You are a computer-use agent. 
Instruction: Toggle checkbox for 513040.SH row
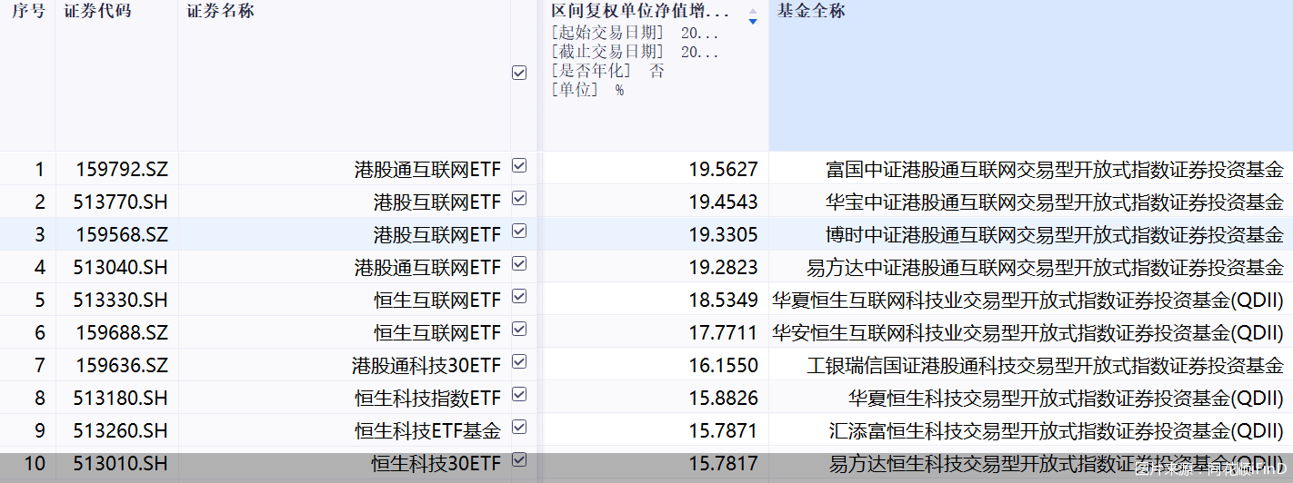click(519, 264)
